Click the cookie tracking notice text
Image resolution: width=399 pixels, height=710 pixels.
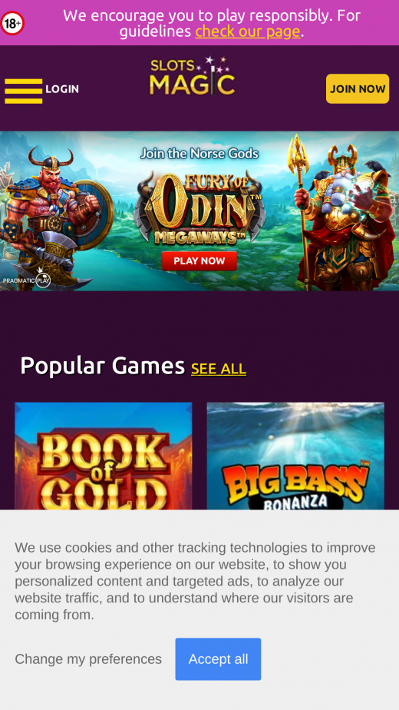(195, 581)
